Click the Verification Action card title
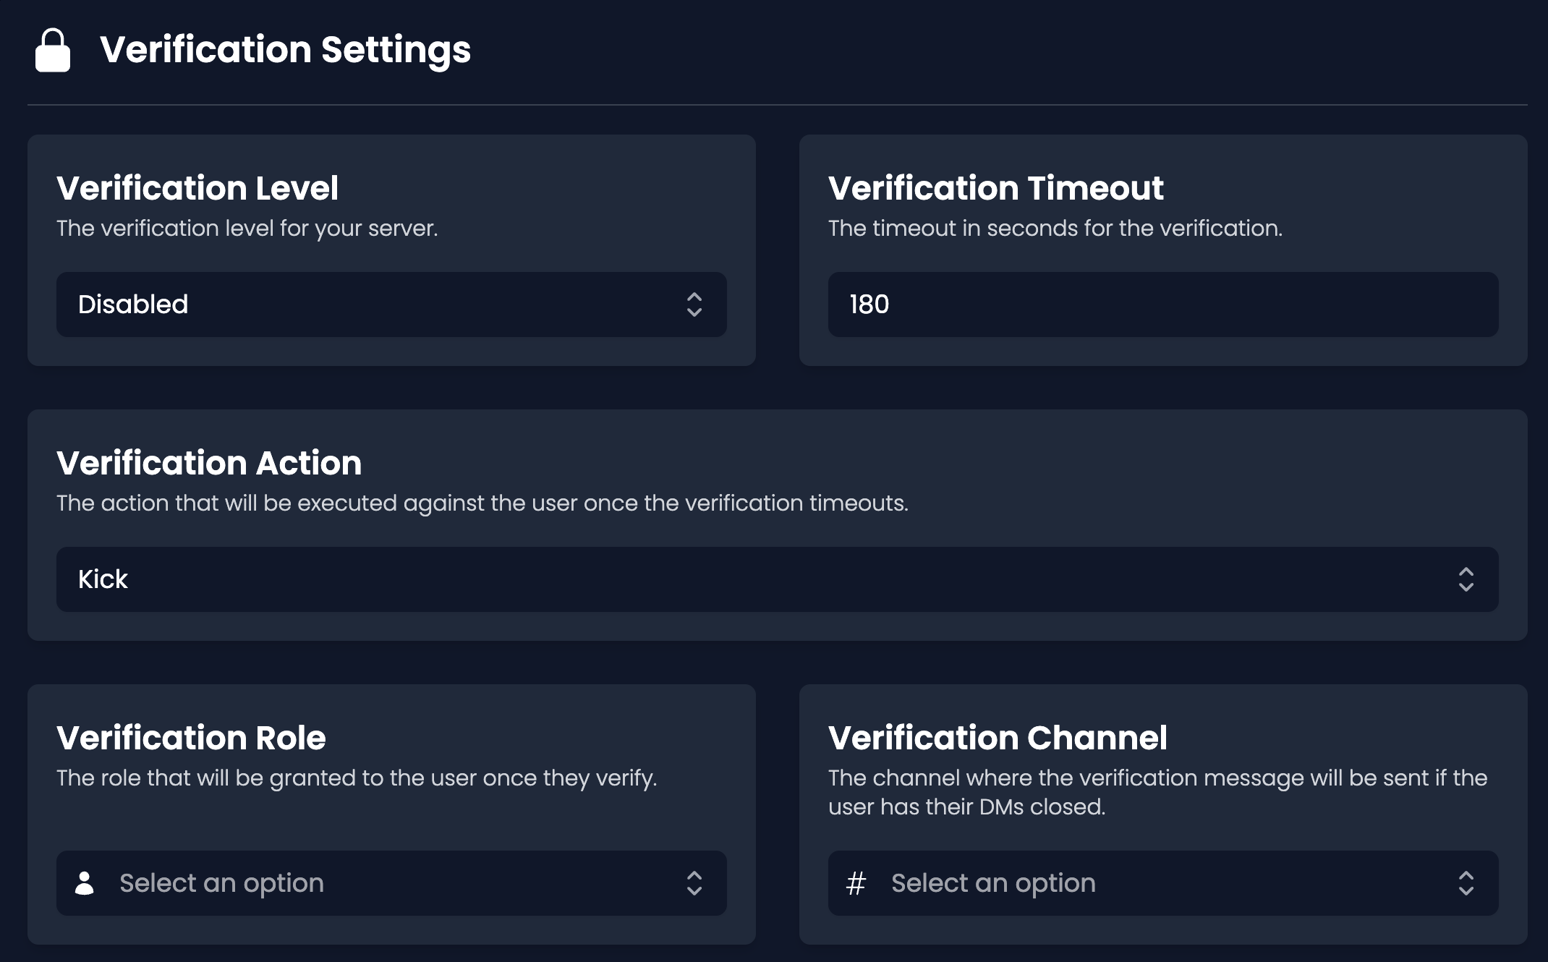 click(209, 463)
